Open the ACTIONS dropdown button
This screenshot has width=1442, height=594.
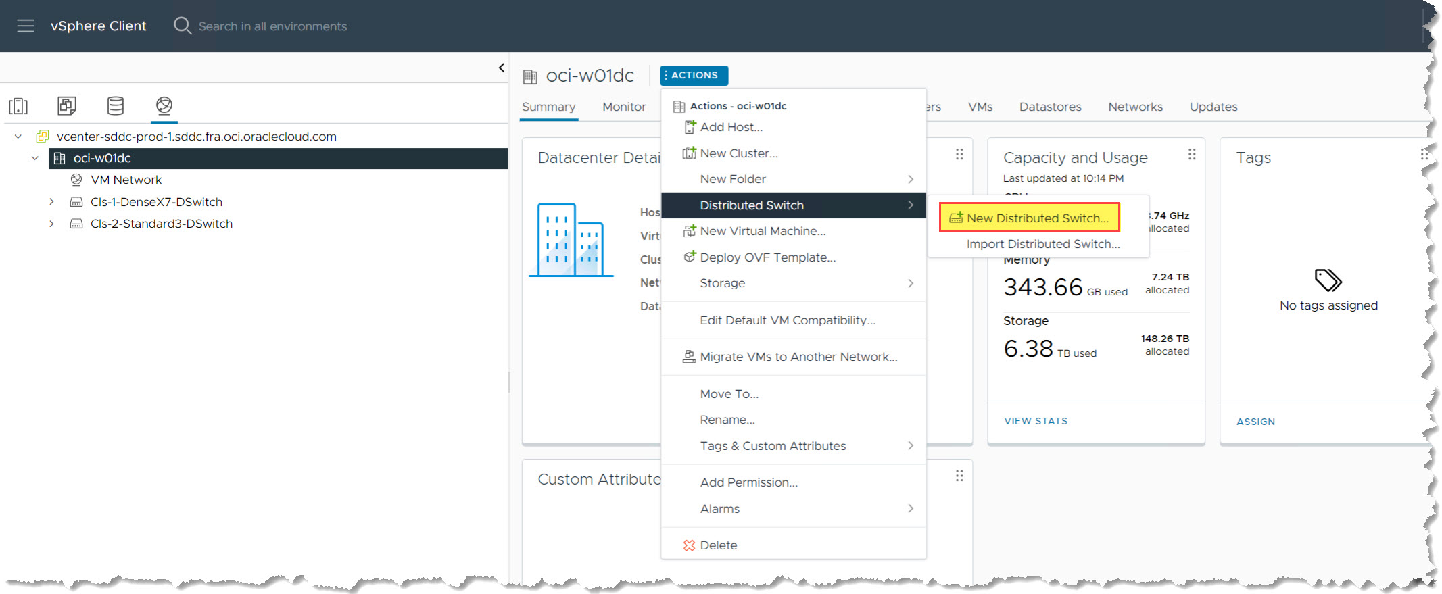coord(694,76)
